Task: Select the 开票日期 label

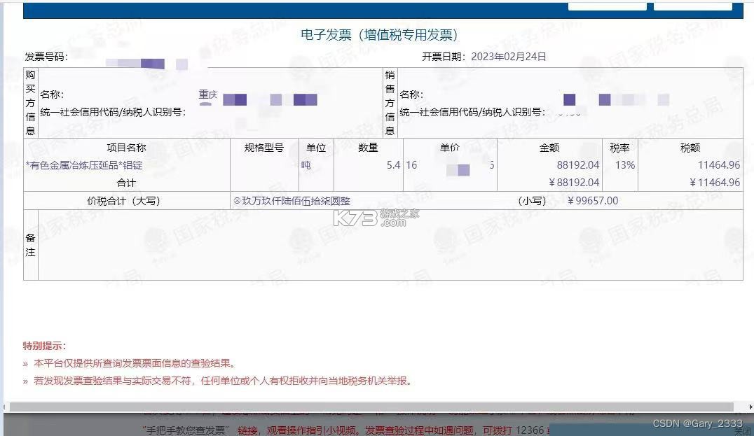Action: click(x=444, y=57)
